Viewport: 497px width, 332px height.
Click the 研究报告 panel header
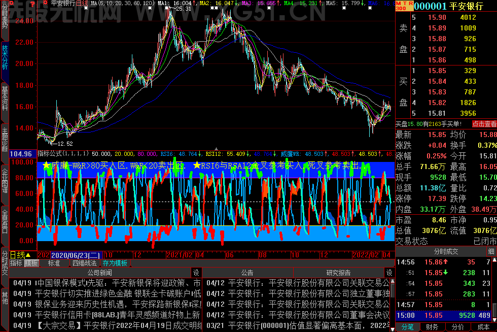click(x=339, y=273)
